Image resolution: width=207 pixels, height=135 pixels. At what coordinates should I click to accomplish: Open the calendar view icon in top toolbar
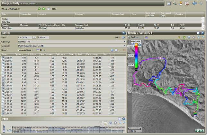[x=169, y=3]
